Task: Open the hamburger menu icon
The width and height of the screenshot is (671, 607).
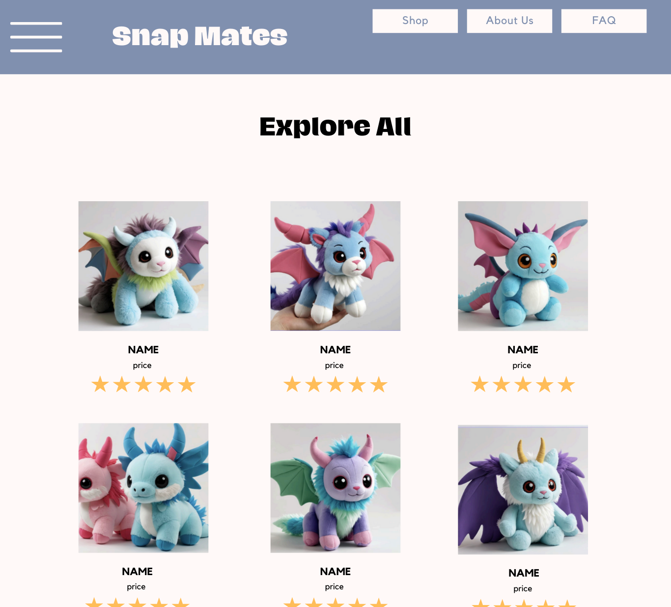Action: (36, 37)
